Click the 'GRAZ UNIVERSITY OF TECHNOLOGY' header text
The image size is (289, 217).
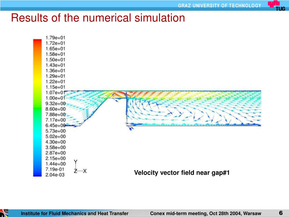(x=220, y=6)
